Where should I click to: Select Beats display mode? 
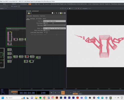point(14,94)
